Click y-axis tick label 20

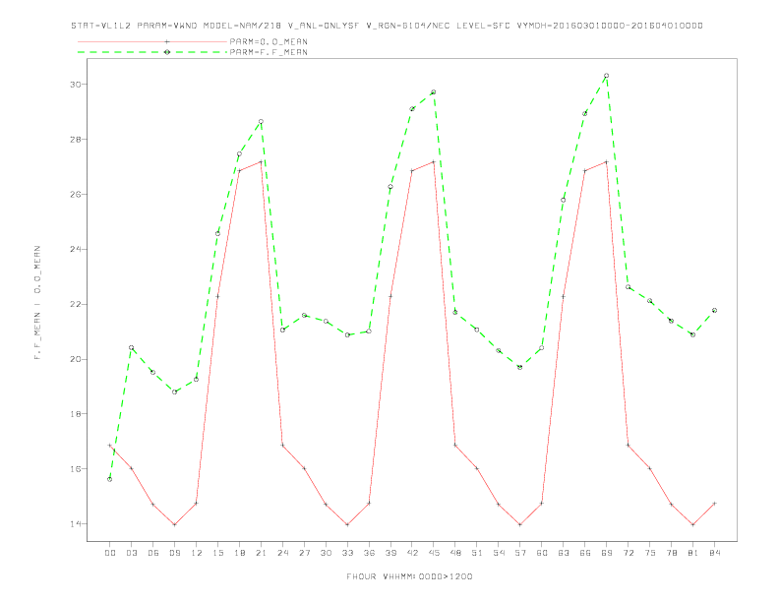pos(75,359)
